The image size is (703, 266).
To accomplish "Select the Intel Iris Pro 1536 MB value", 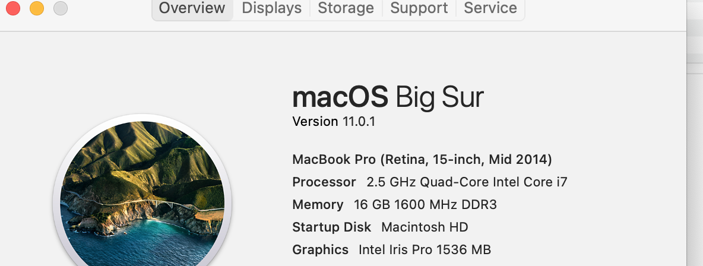I will click(x=425, y=250).
